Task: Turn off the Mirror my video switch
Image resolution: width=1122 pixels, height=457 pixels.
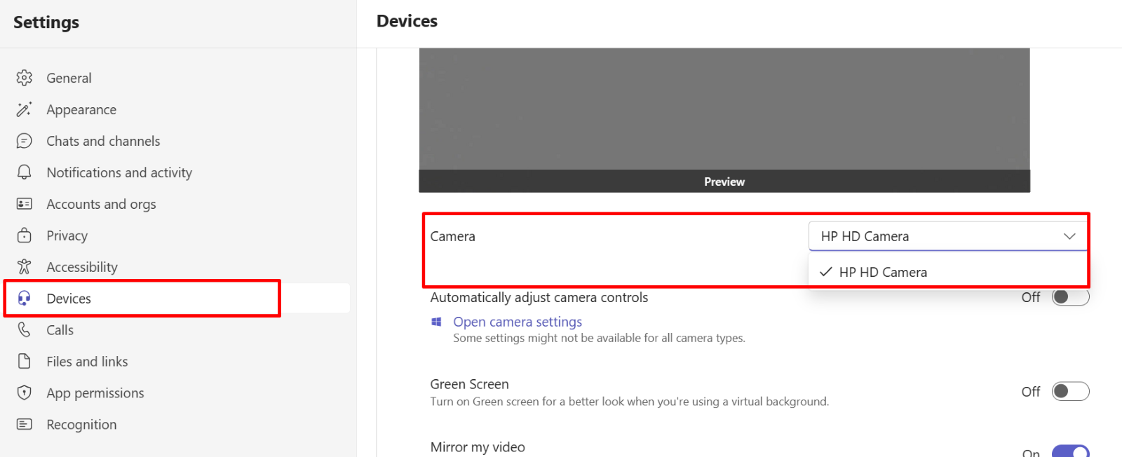Action: click(x=1070, y=452)
